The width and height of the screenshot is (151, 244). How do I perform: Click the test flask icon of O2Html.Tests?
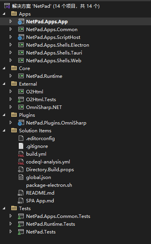point(21,100)
